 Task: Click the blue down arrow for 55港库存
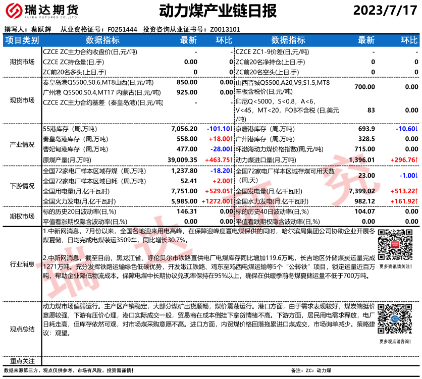tap(231, 129)
